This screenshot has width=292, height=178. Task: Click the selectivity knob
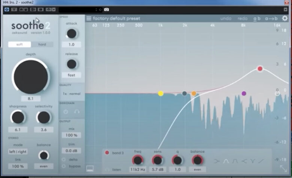(x=43, y=118)
